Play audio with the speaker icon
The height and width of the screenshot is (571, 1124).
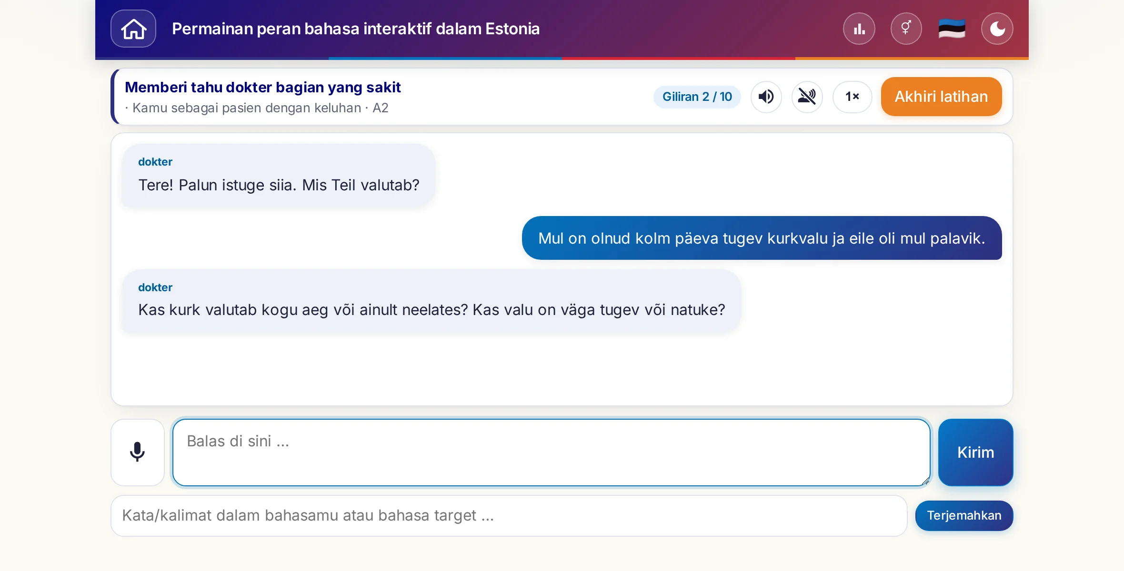tap(766, 97)
